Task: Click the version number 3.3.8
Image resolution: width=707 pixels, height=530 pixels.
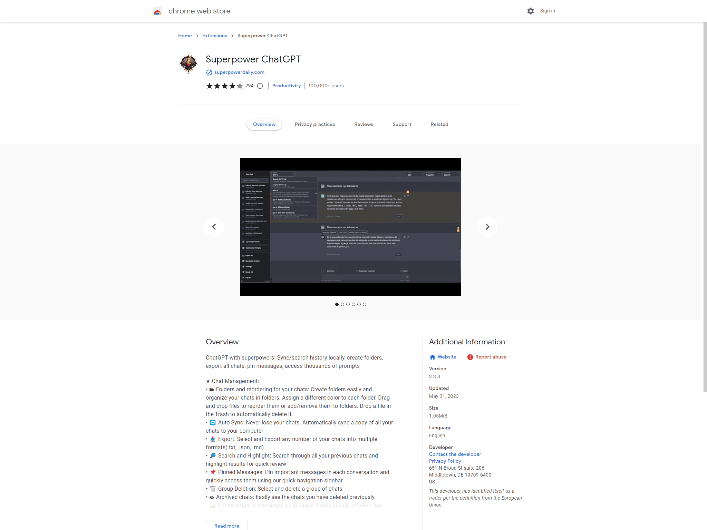Action: pyautogui.click(x=435, y=377)
